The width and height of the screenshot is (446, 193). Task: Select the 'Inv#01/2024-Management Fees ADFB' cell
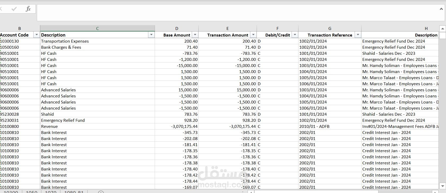[x=400, y=126]
